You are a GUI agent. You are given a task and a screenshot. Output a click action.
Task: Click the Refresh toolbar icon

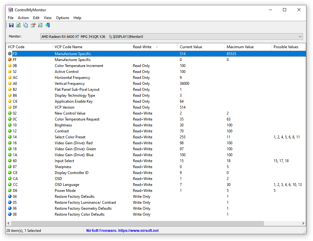pyautogui.click(x=18, y=25)
